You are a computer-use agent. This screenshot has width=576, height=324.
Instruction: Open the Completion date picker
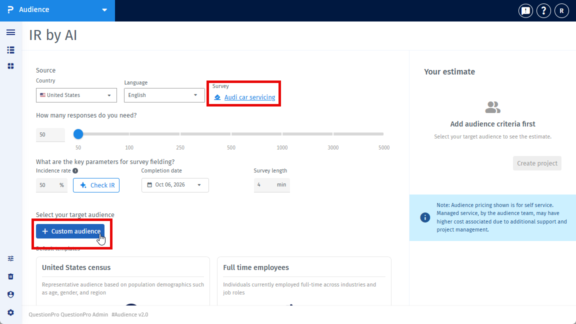pos(175,185)
